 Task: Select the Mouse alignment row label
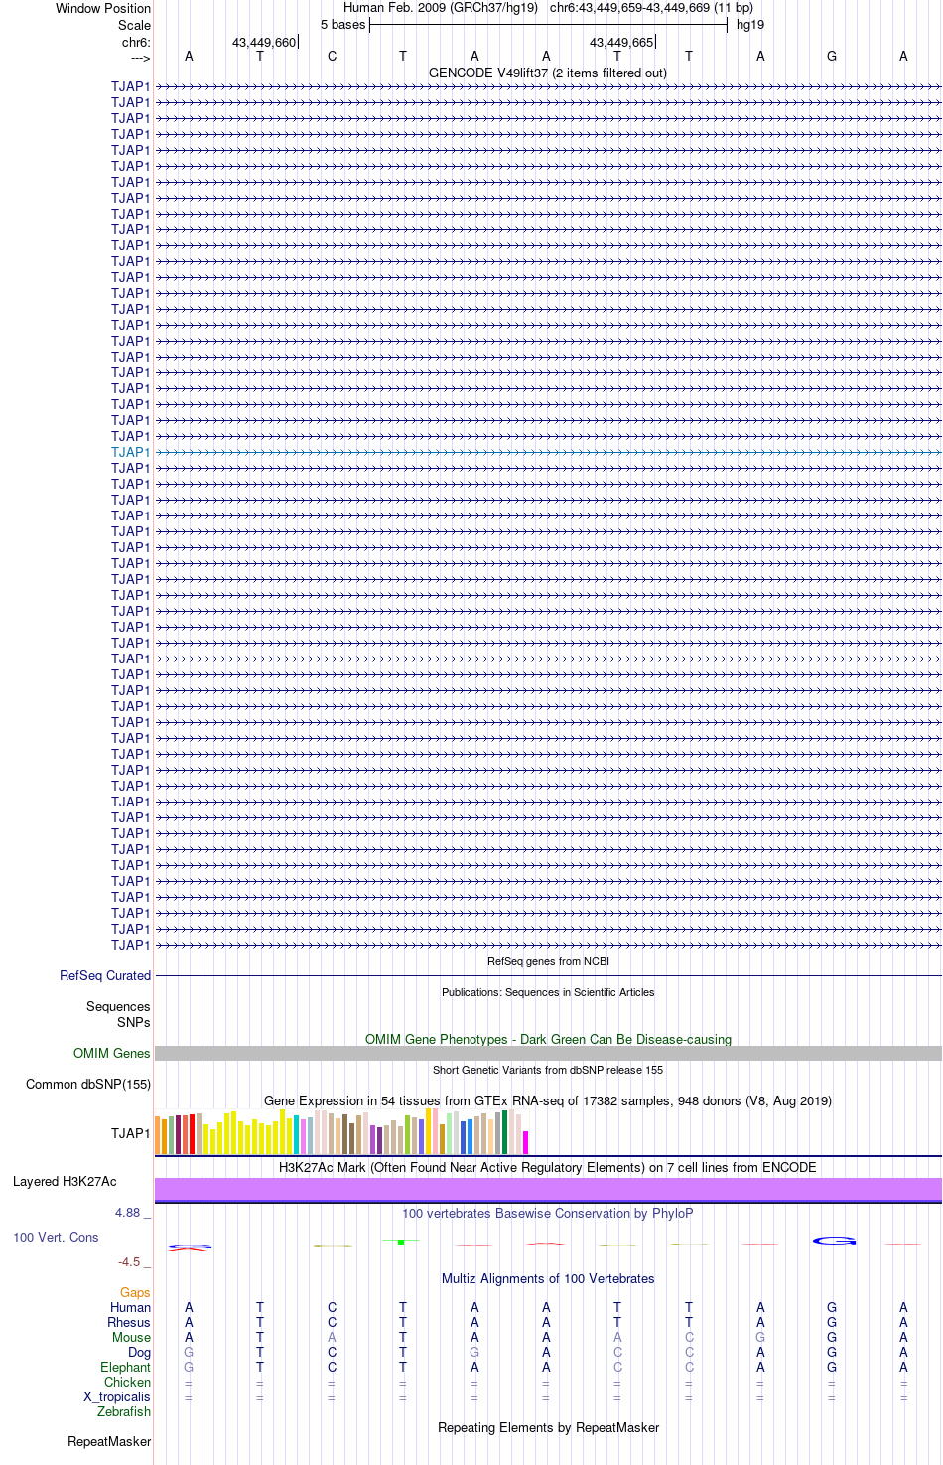click(131, 1338)
